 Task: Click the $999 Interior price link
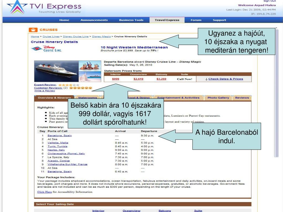(x=116, y=79)
